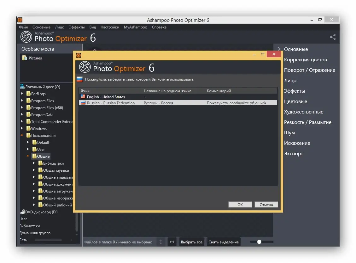Click the Отмена button in dialog

(x=266, y=205)
